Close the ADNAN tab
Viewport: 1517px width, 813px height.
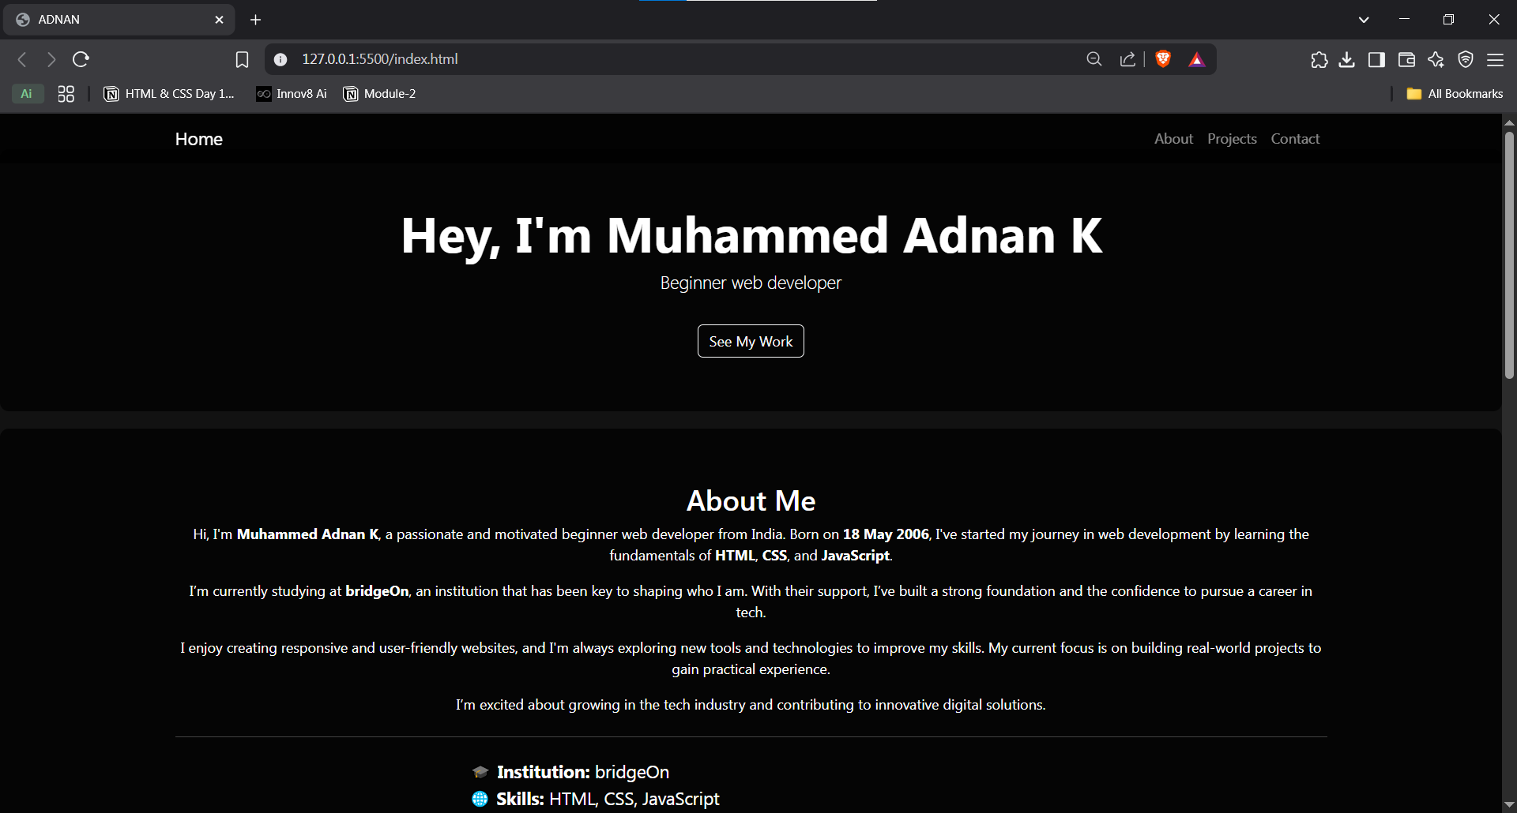pos(219,20)
